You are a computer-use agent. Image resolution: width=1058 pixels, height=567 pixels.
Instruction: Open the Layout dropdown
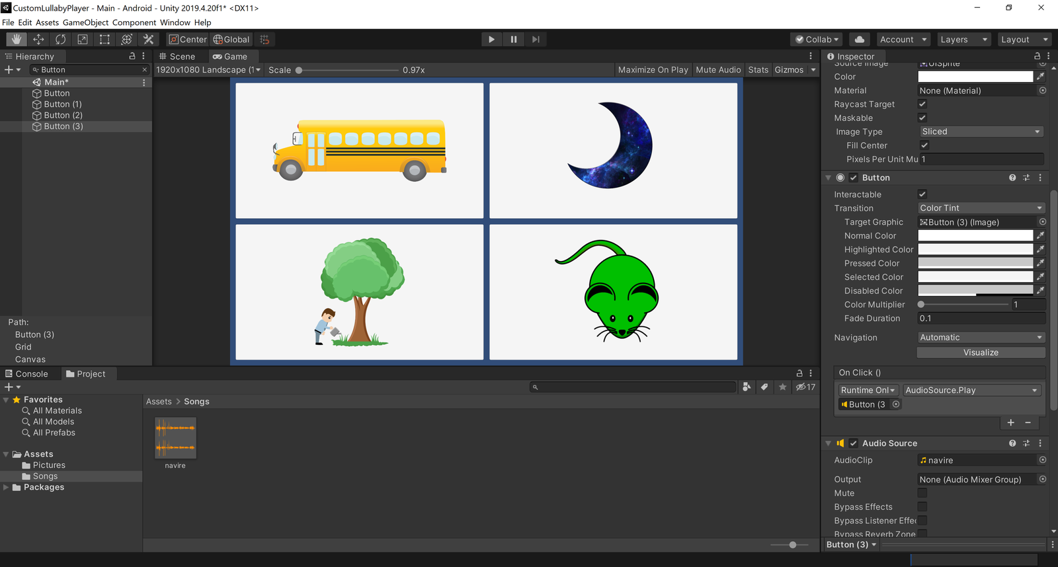coord(1024,40)
